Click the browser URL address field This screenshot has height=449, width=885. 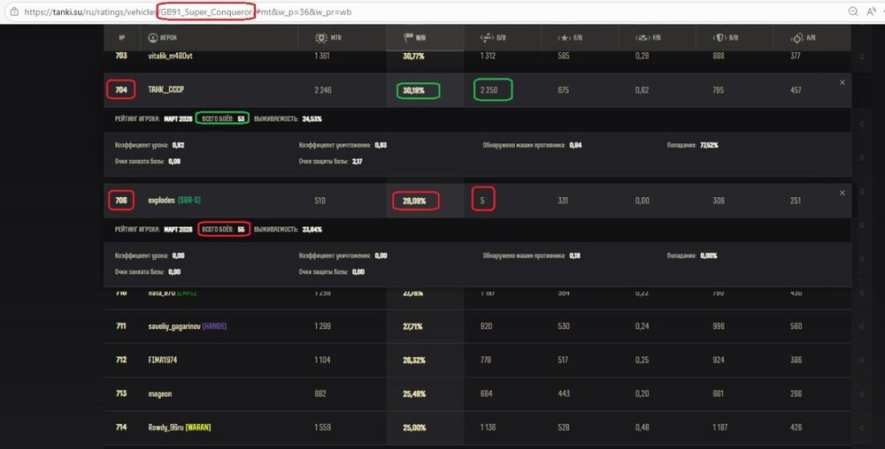tap(188, 11)
